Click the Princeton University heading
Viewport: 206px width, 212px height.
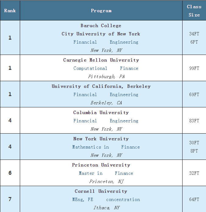click(x=101, y=165)
